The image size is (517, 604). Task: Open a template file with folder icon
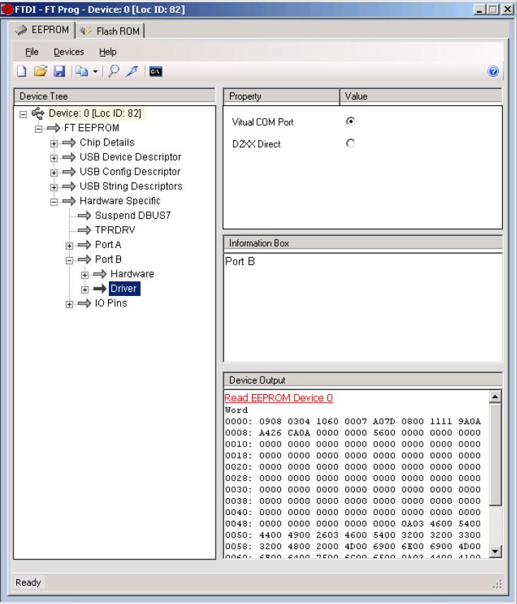40,71
